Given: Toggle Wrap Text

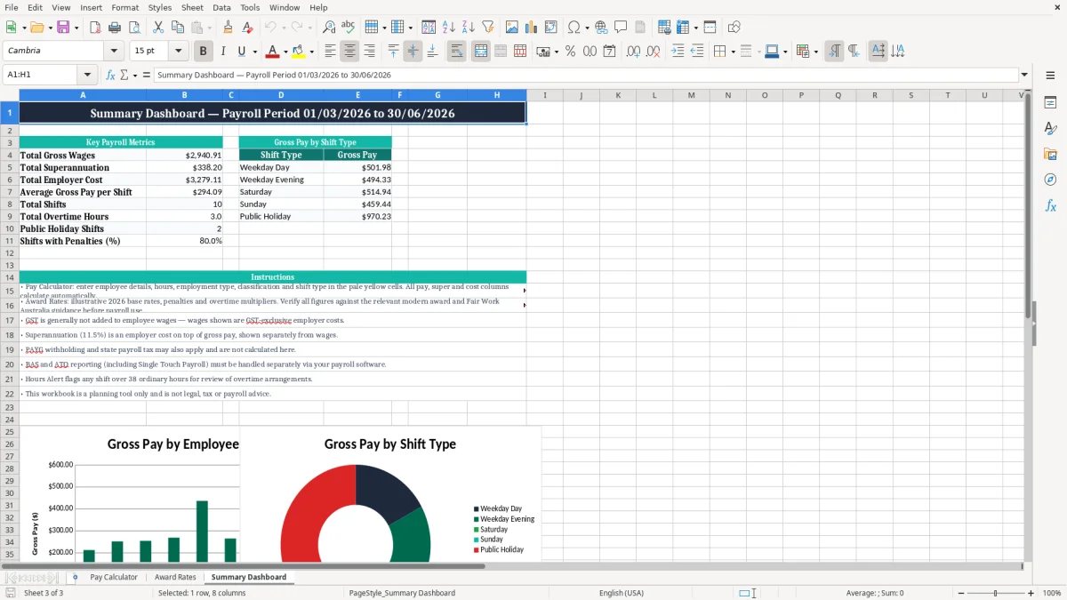Looking at the screenshot, I should (x=456, y=52).
